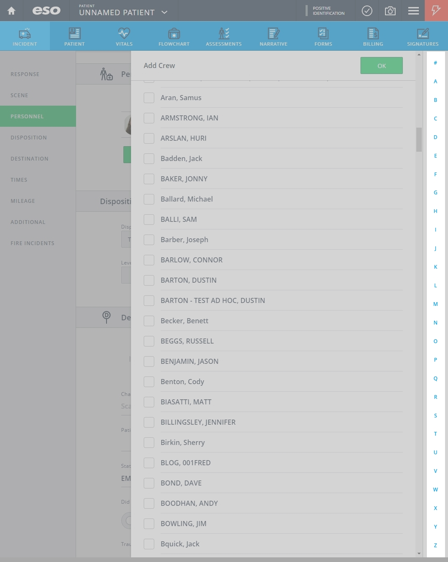Select Response in the sidebar
448x562 pixels.
tap(38, 74)
